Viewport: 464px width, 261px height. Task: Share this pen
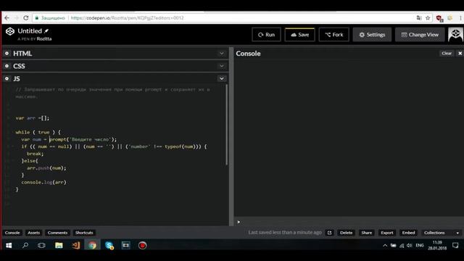click(366, 233)
